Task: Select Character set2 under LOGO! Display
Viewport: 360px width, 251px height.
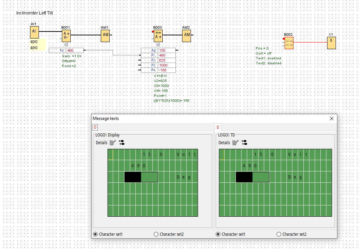Action: point(156,234)
